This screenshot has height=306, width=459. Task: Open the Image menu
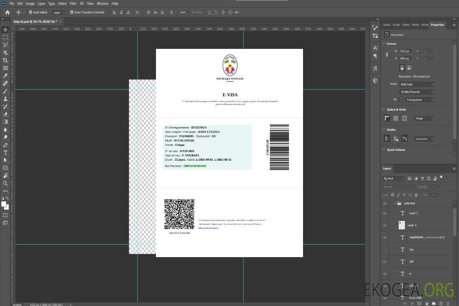[30, 3]
